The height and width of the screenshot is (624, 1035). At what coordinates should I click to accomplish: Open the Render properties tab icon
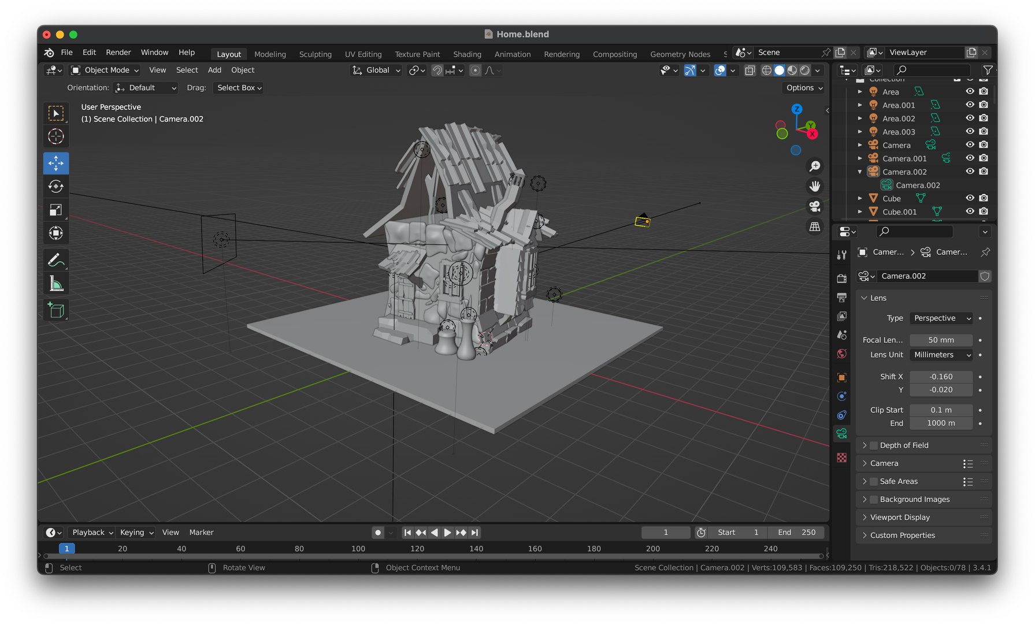pos(842,278)
